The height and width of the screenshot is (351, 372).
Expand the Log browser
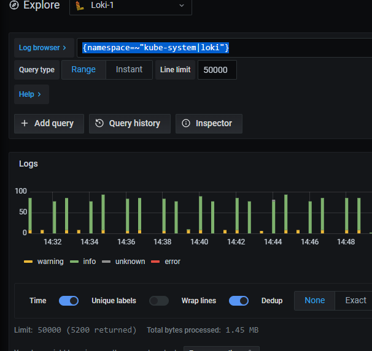tap(42, 48)
